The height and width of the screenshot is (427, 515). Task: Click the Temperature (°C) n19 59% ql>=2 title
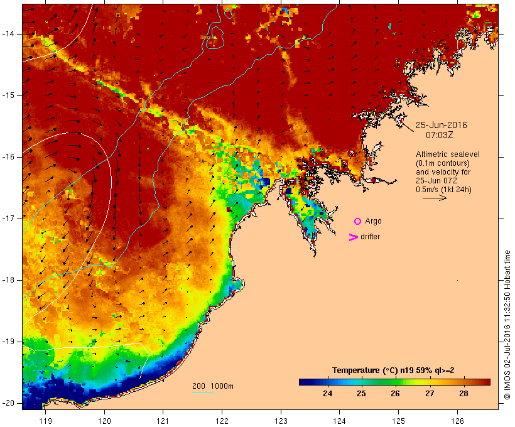pyautogui.click(x=393, y=370)
